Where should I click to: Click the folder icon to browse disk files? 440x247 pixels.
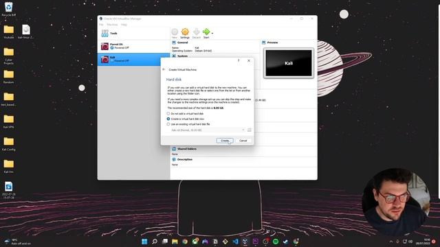[249, 130]
